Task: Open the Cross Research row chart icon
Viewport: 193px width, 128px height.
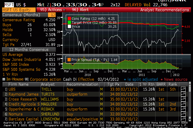Action: (x=183, y=99)
